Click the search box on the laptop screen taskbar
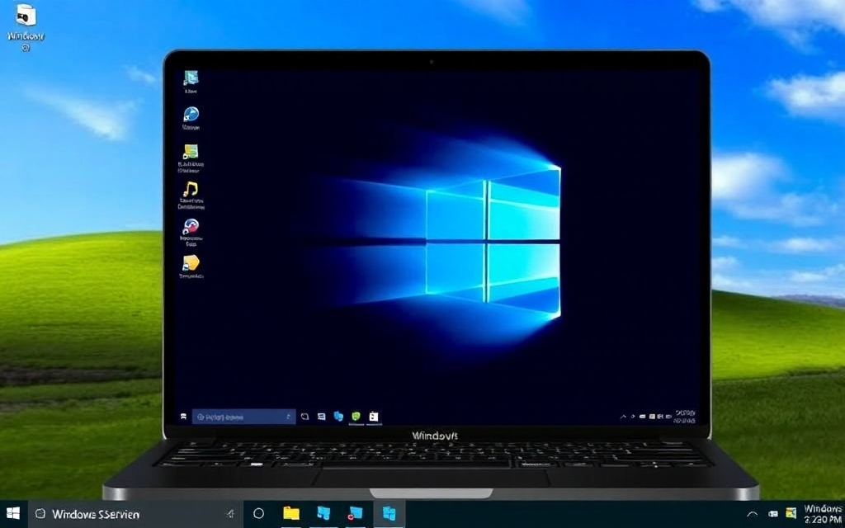Viewport: 845px width, 528px height. click(x=243, y=417)
